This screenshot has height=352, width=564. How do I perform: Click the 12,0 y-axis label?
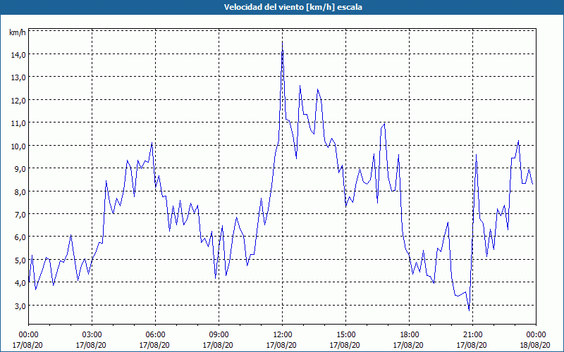18,100
